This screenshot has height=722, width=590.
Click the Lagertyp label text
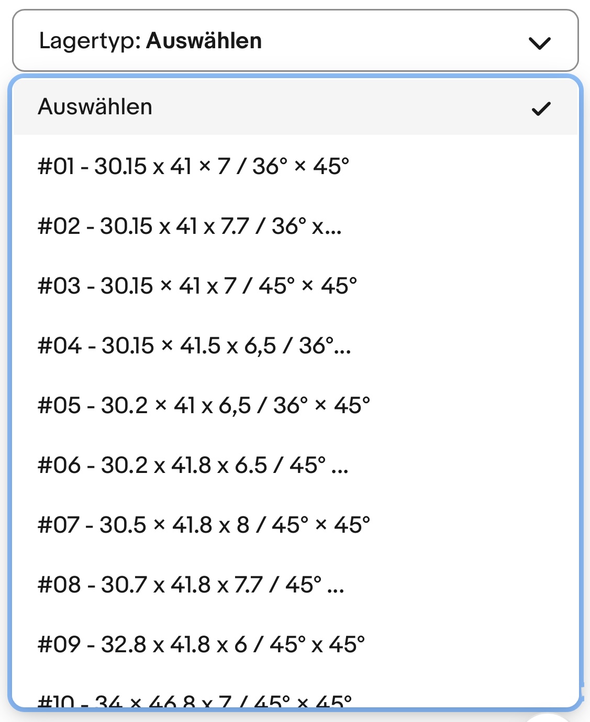pyautogui.click(x=90, y=41)
